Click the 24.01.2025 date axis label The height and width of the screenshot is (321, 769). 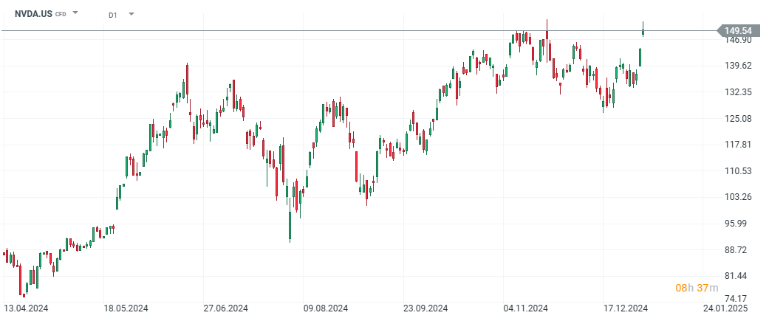click(725, 308)
